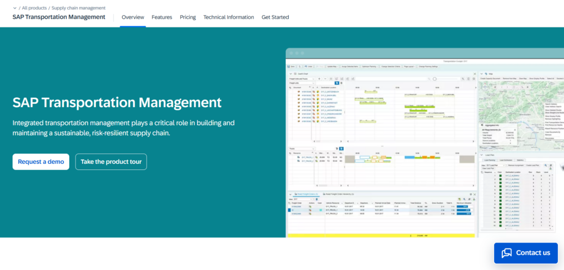564x270 pixels.
Task: Open the Transportation Cockpit product screenshot
Action: point(425,143)
